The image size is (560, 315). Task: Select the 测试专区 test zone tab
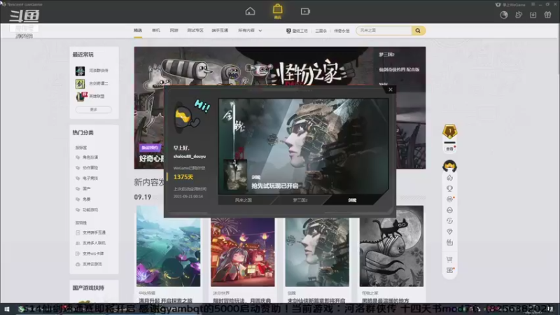point(195,31)
